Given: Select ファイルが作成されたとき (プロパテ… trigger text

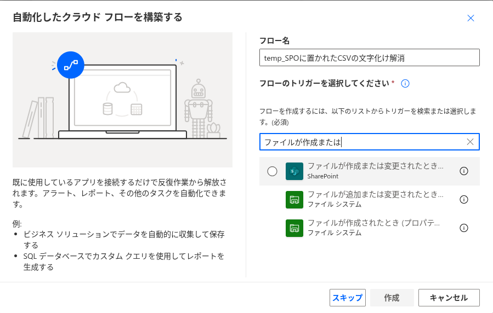Looking at the screenshot, I should click(x=373, y=223).
